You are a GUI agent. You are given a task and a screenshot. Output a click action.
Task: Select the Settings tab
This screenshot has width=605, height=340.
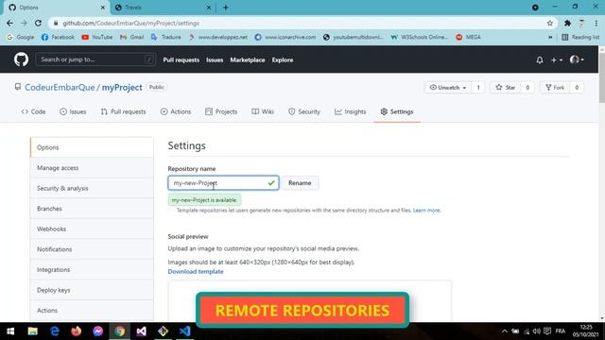[397, 111]
